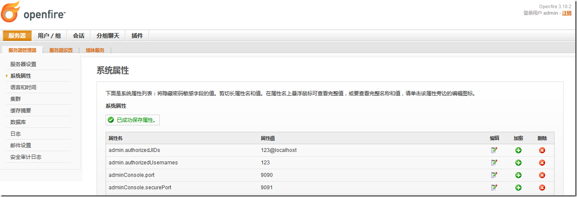Click the Openfire flame logo
Image resolution: width=577 pixels, height=197 pixels.
[x=11, y=12]
